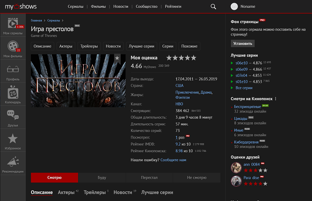Open Беспринципные on Кинопоиск
The image size is (312, 201).
click(248, 107)
